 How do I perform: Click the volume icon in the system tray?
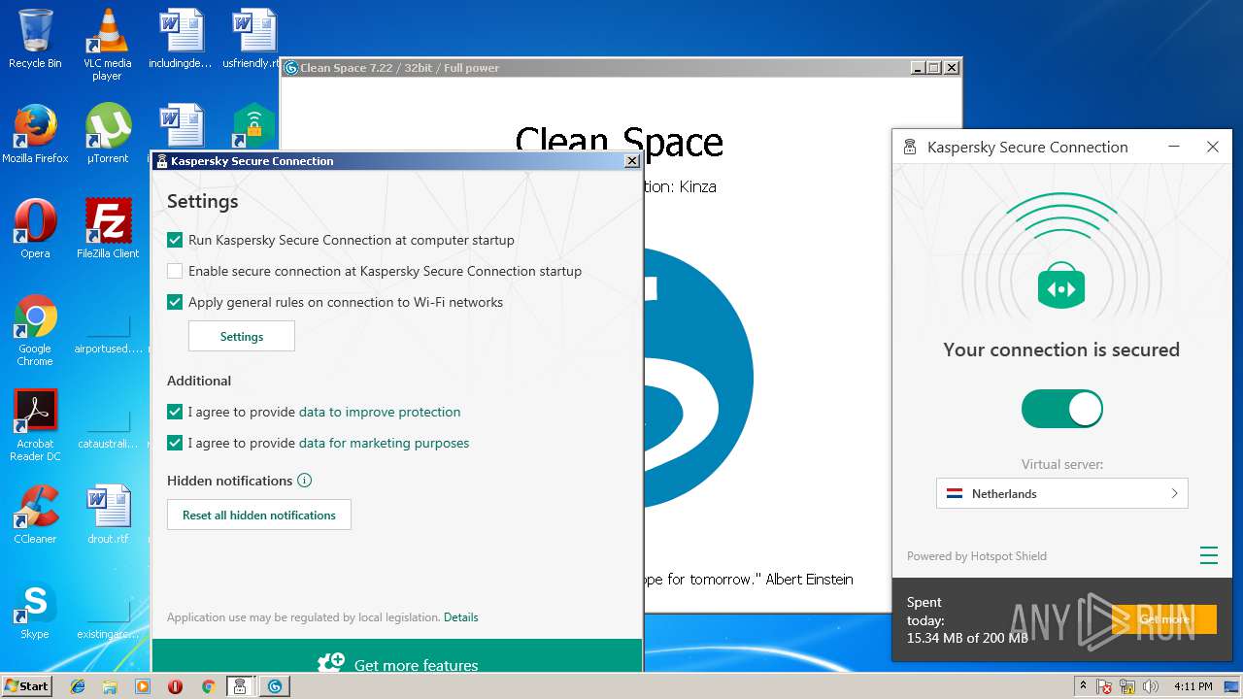coord(1151,686)
